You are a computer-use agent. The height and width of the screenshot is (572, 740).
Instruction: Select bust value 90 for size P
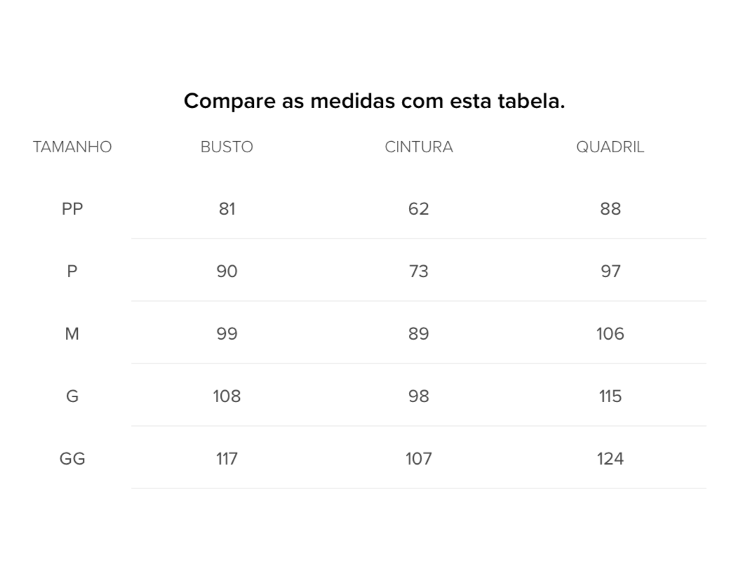[x=227, y=272]
